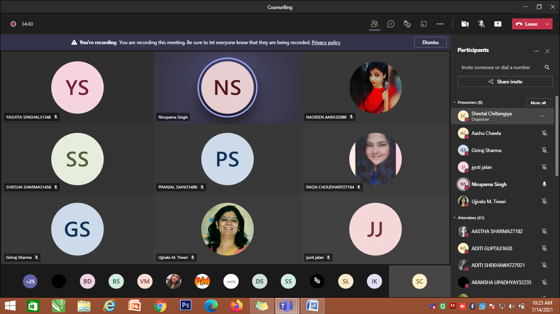The width and height of the screenshot is (560, 314).
Task: Click the raise hand reactions icon
Action: coord(407,24)
